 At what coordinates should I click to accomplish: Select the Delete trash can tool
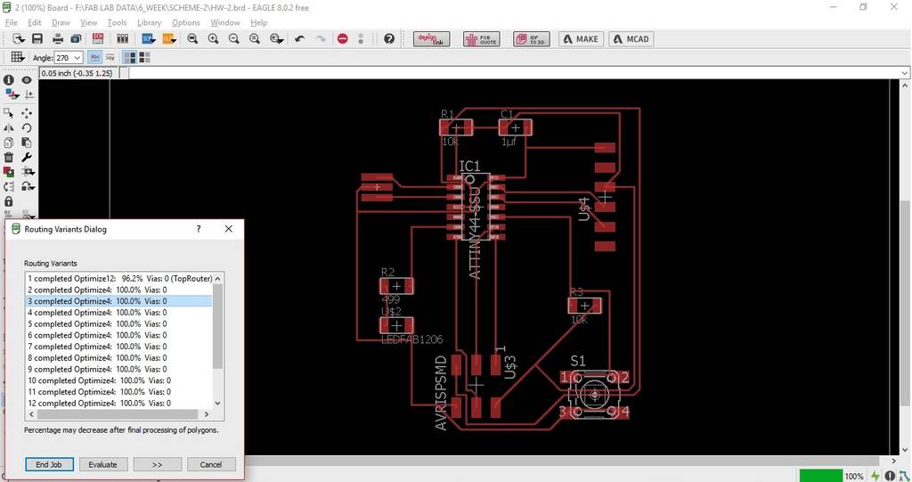click(x=9, y=157)
